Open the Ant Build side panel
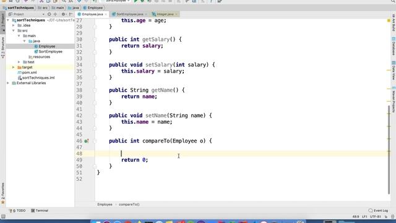Viewport: 396px width, 223px height. (394, 23)
